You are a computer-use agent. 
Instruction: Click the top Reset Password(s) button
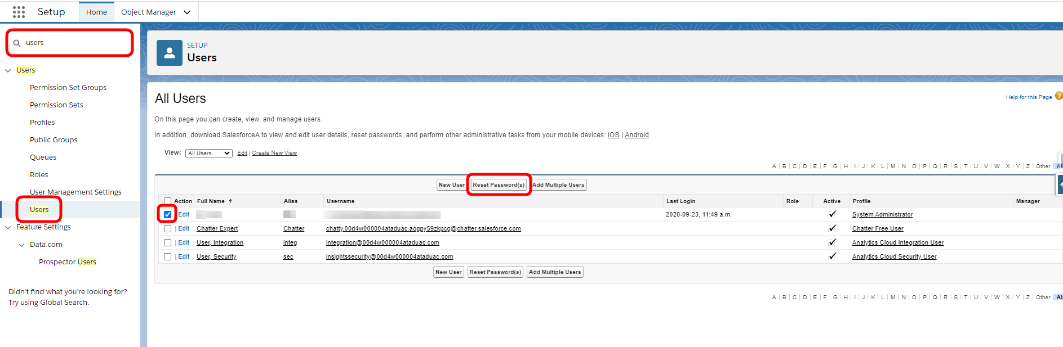pos(499,184)
